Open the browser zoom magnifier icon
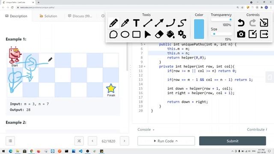The width and height of the screenshot is (274, 154). pyautogui.click(x=238, y=8)
